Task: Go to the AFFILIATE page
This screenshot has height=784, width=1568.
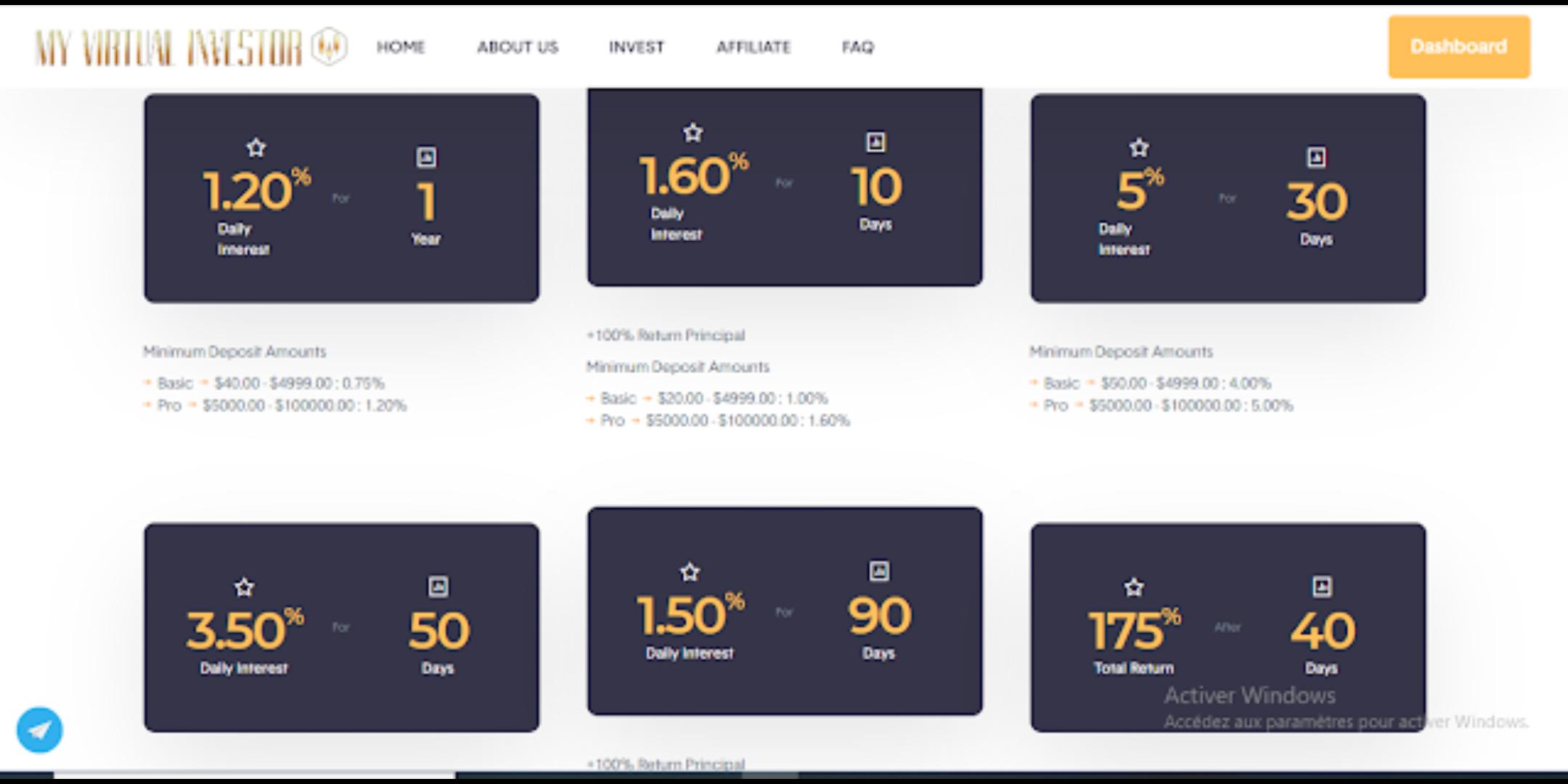Action: pos(754,47)
